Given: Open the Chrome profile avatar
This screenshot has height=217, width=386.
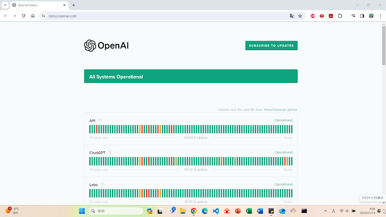Looking at the screenshot, I should pos(371,16).
